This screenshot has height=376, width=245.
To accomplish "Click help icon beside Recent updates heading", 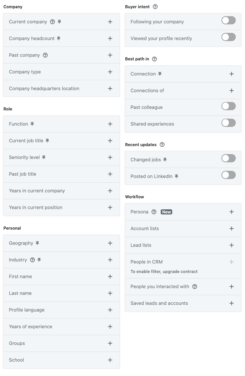I will [x=162, y=145].
